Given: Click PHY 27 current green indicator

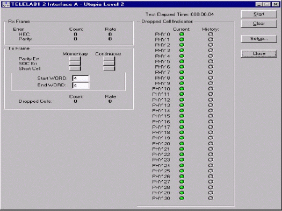Looking at the screenshot, I should [x=182, y=181].
